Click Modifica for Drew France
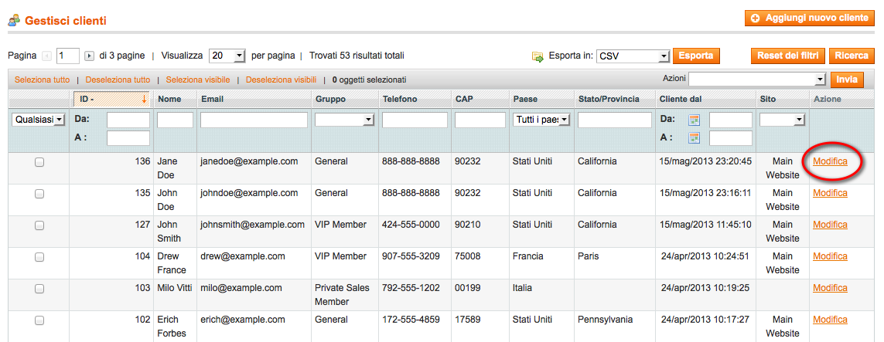The width and height of the screenshot is (884, 342). (x=830, y=256)
